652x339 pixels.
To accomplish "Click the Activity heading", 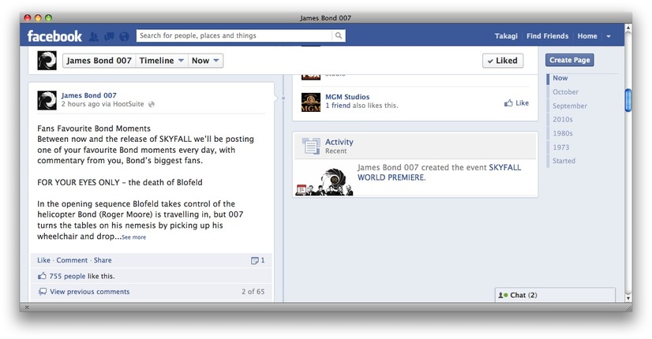I will click(x=339, y=142).
